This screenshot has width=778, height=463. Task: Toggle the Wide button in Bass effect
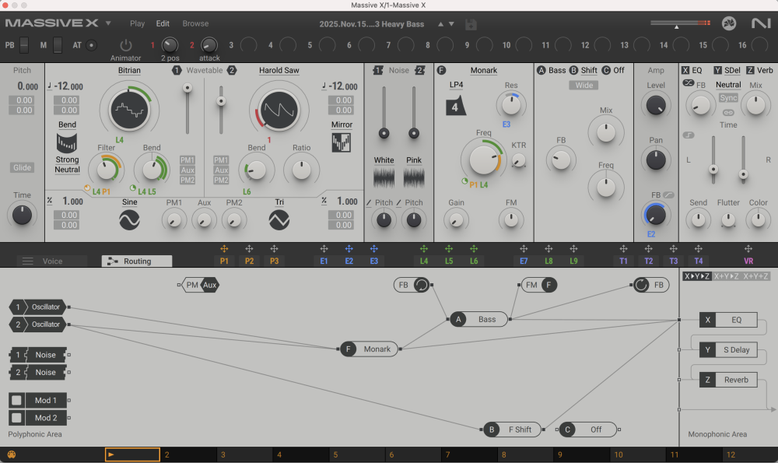pyautogui.click(x=583, y=86)
